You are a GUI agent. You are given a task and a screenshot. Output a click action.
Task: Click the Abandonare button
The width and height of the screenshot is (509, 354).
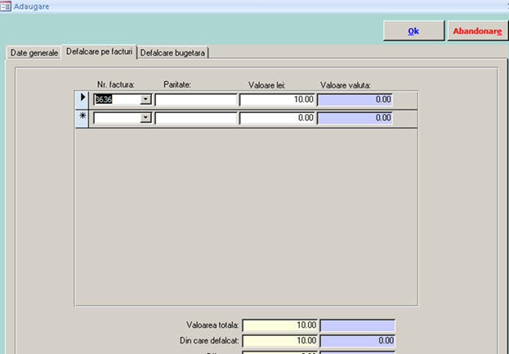pyautogui.click(x=477, y=31)
